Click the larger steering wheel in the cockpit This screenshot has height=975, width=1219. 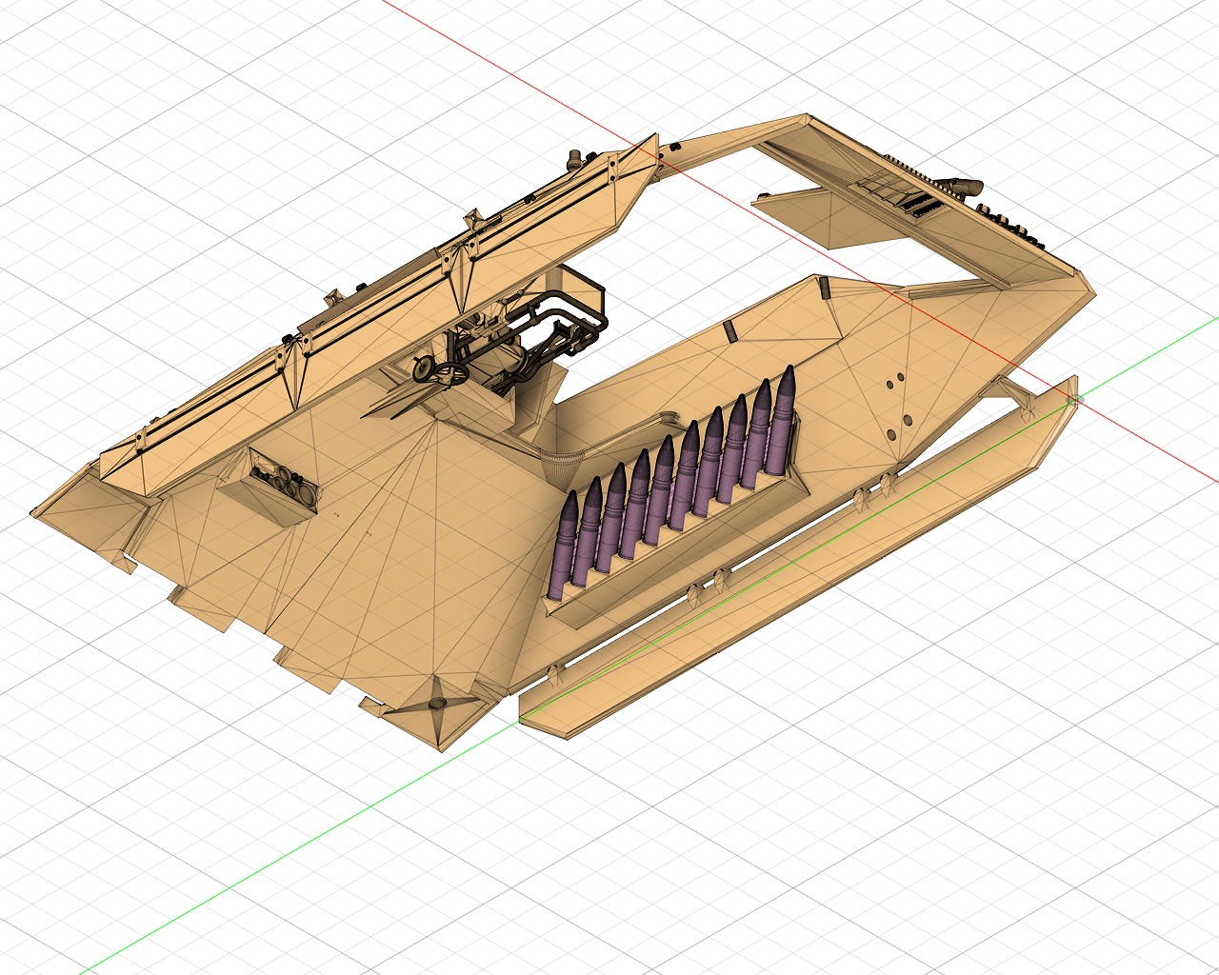[x=453, y=374]
